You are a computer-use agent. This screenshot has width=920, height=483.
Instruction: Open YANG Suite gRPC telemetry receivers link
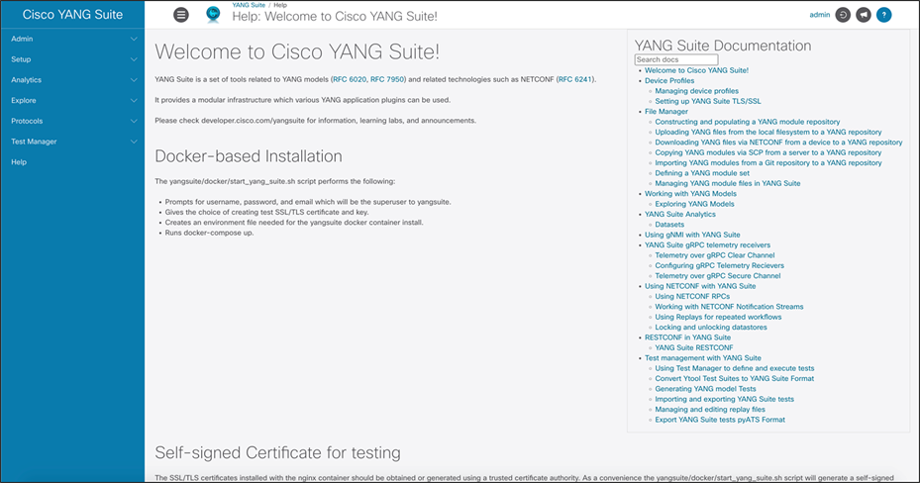pyautogui.click(x=708, y=245)
